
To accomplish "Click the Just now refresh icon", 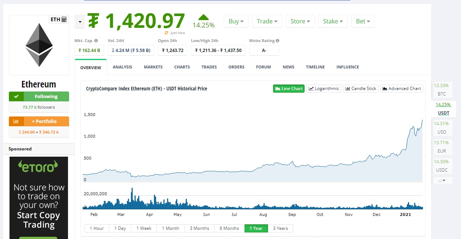I will point(166,33).
